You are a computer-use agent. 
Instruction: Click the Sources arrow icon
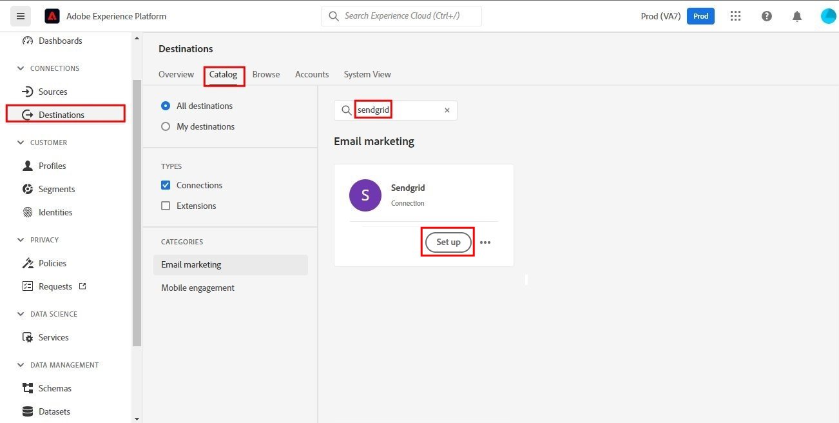coord(28,92)
